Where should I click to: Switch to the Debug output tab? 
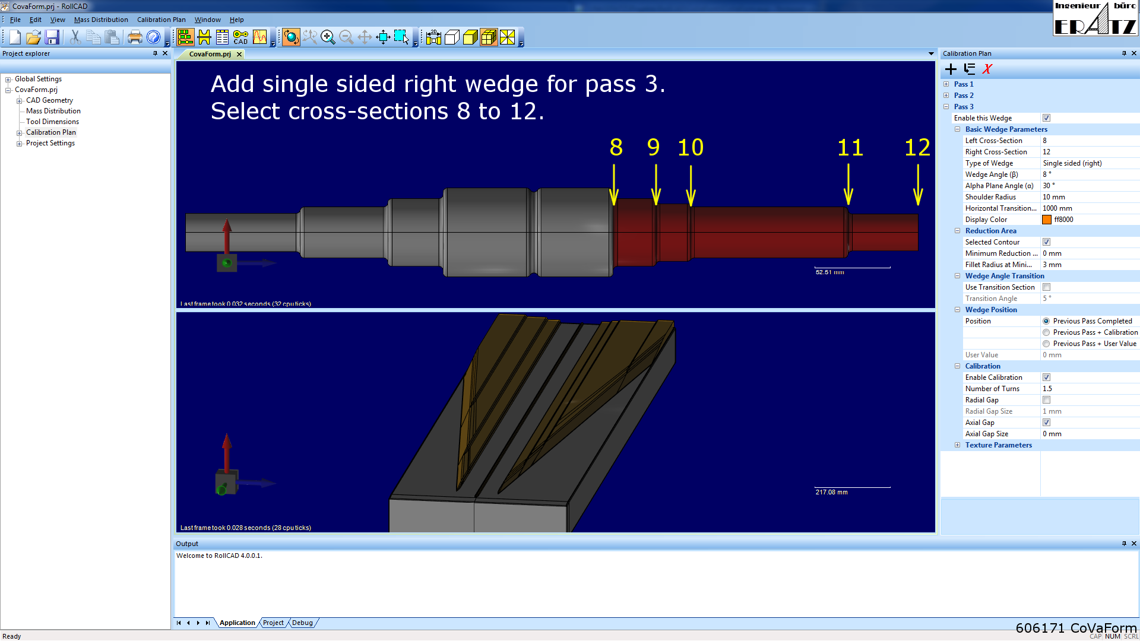pyautogui.click(x=302, y=623)
